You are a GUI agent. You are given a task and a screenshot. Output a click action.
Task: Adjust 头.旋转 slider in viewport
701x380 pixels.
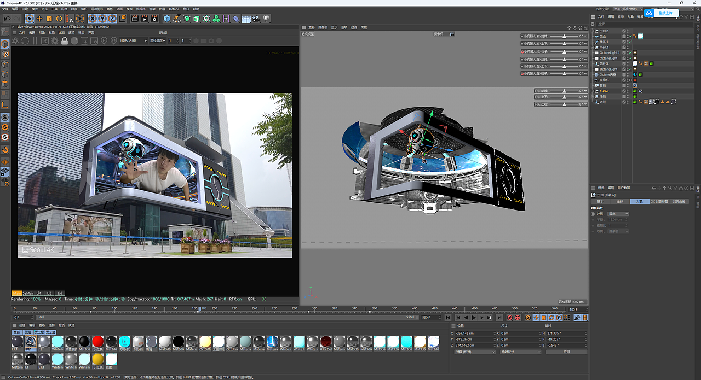point(565,91)
